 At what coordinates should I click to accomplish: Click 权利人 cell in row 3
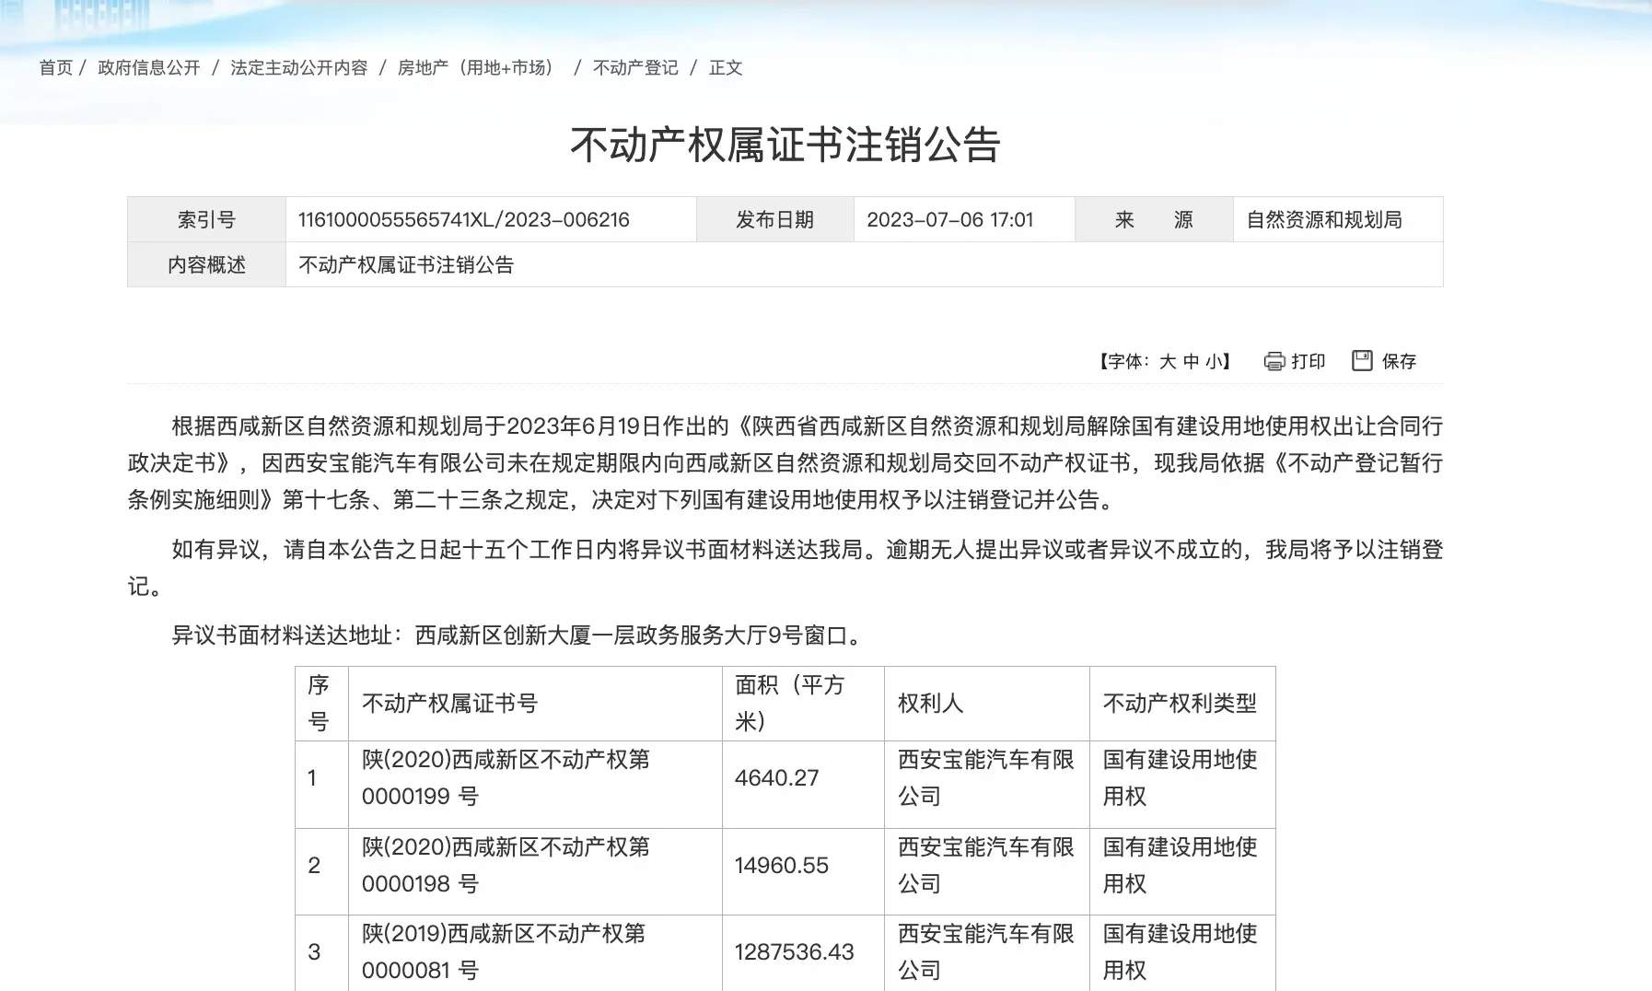point(987,952)
